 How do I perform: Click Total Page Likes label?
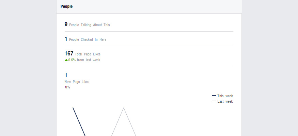88,54
